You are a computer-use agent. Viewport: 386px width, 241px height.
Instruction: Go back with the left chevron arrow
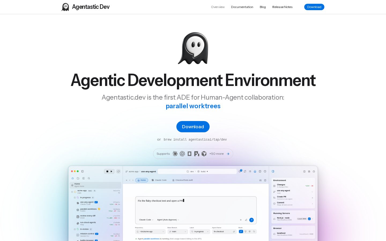pyautogui.click(x=130, y=180)
